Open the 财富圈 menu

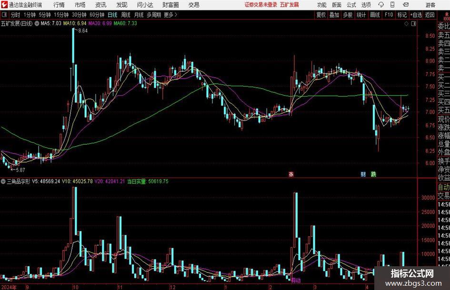pyautogui.click(x=170, y=5)
